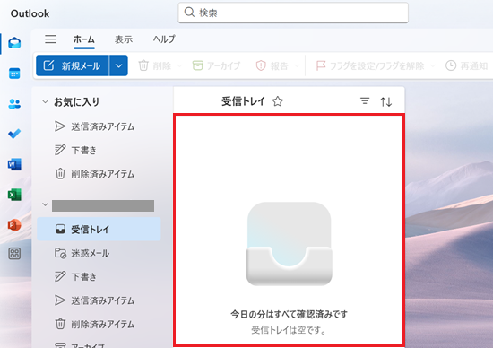Viewport: 493px width, 348px height.
Task: Open the 報告 dropdown chevron
Action: pyautogui.click(x=297, y=66)
